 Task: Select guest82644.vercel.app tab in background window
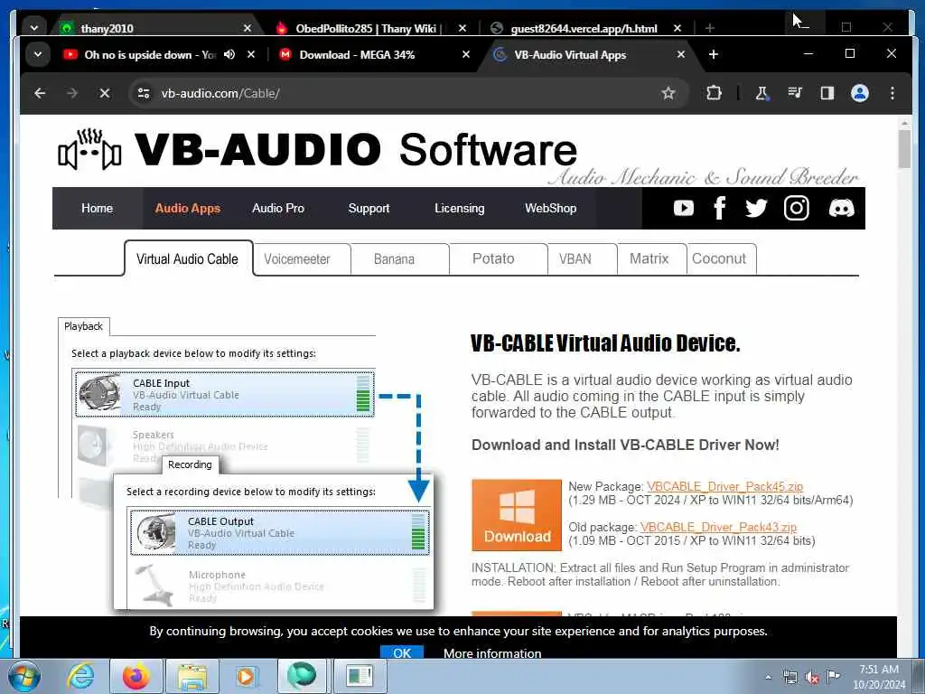tap(584, 28)
